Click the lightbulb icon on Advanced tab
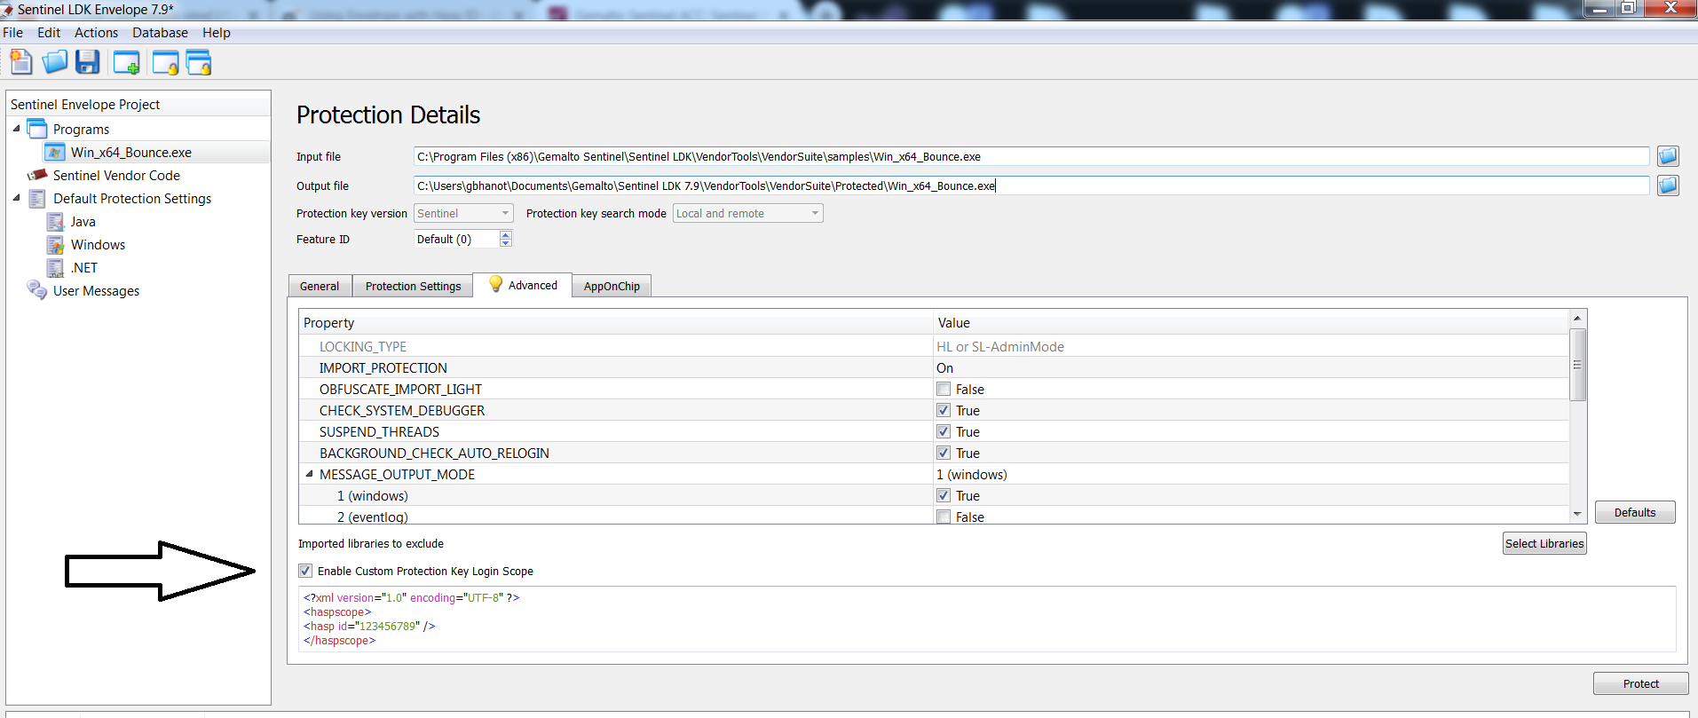Viewport: 1698px width, 718px height. [x=496, y=284]
